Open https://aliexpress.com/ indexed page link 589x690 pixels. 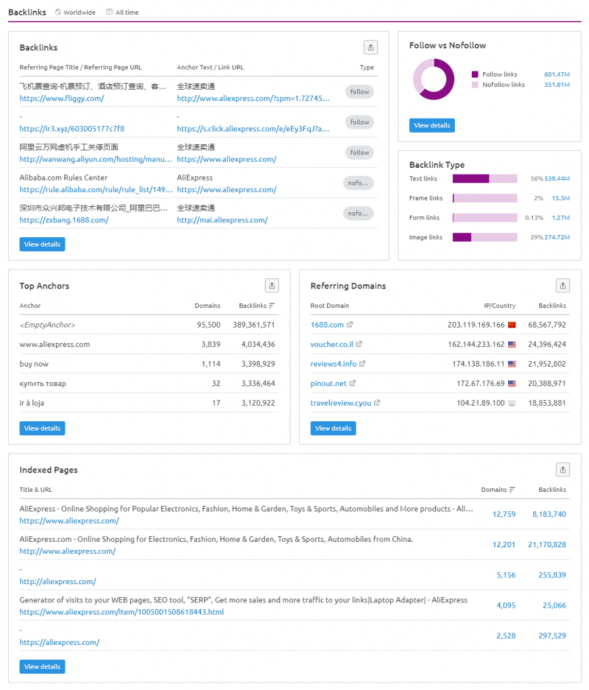[59, 642]
